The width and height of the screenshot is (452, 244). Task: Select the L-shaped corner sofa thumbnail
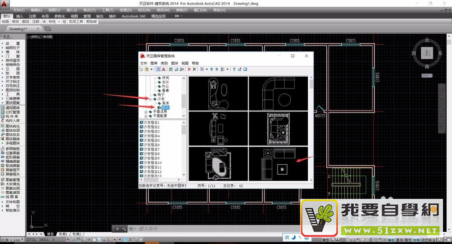click(x=278, y=93)
